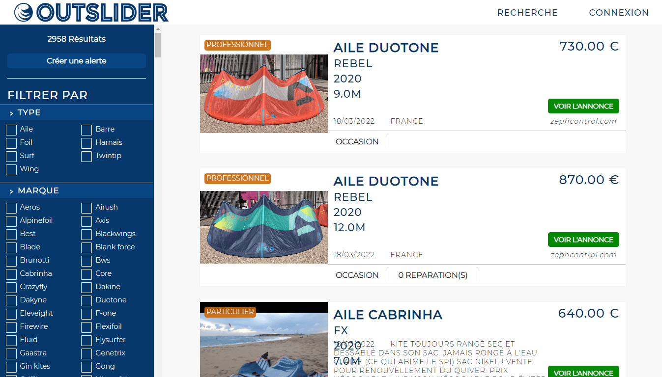Open the CONNEXION menu item

[619, 13]
